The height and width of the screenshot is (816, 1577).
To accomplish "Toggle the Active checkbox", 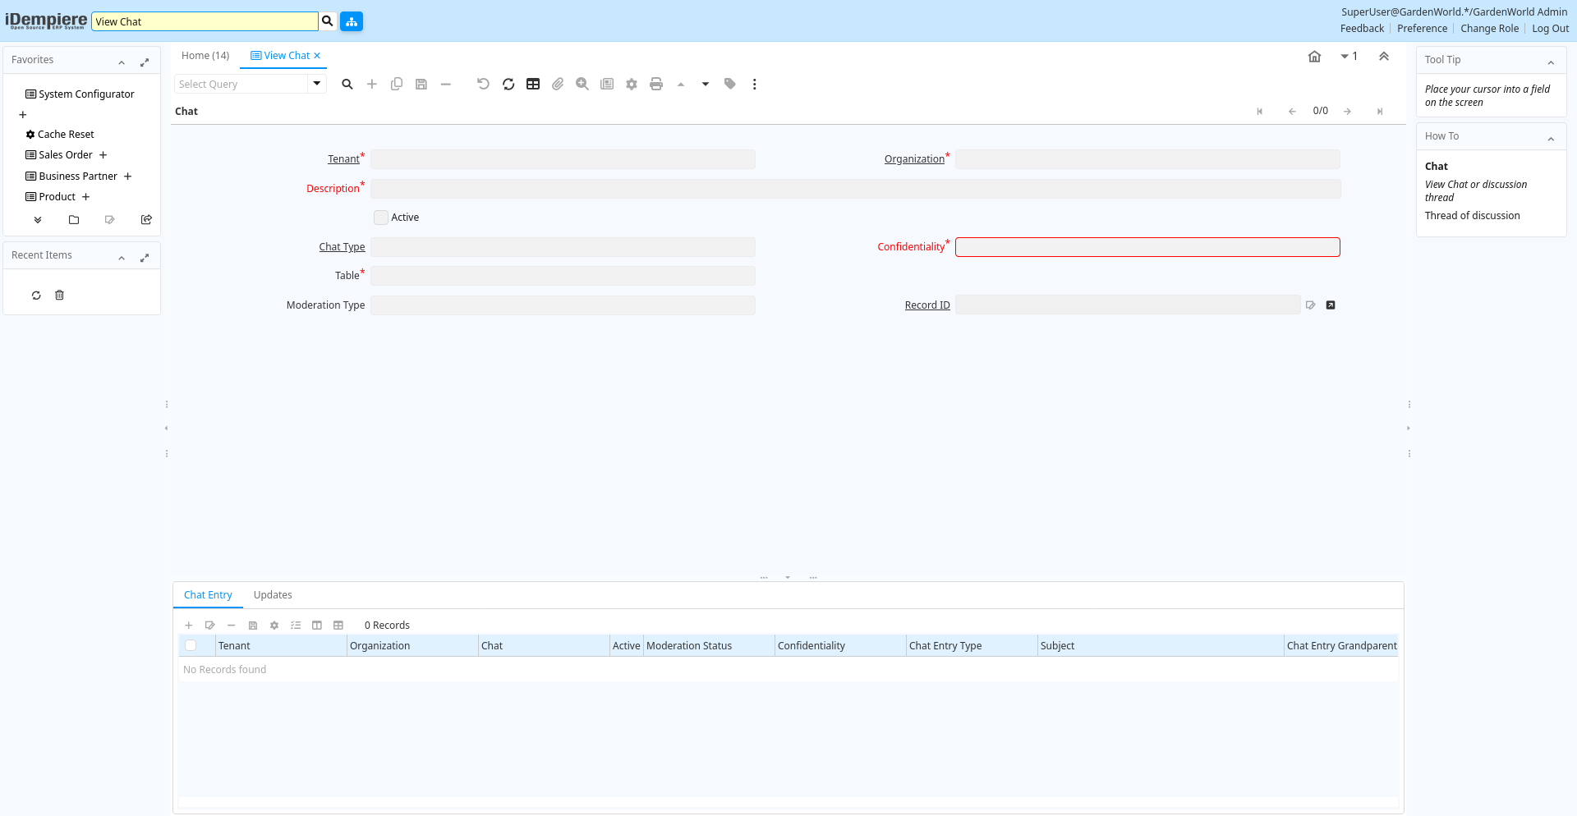I will point(381,218).
